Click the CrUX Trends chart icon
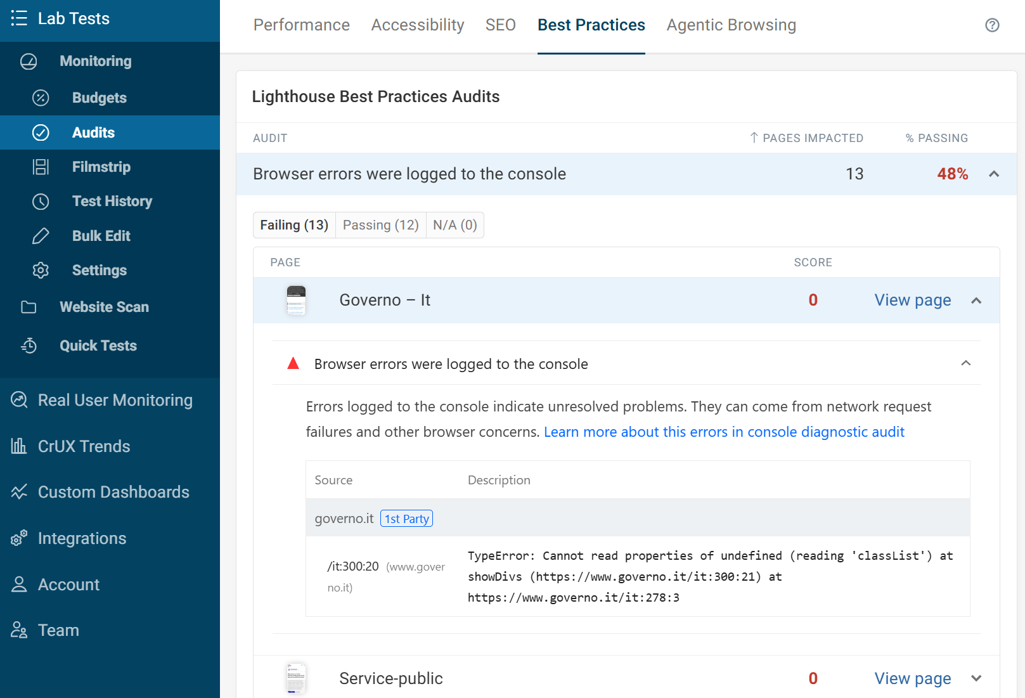1025x698 pixels. point(19,446)
